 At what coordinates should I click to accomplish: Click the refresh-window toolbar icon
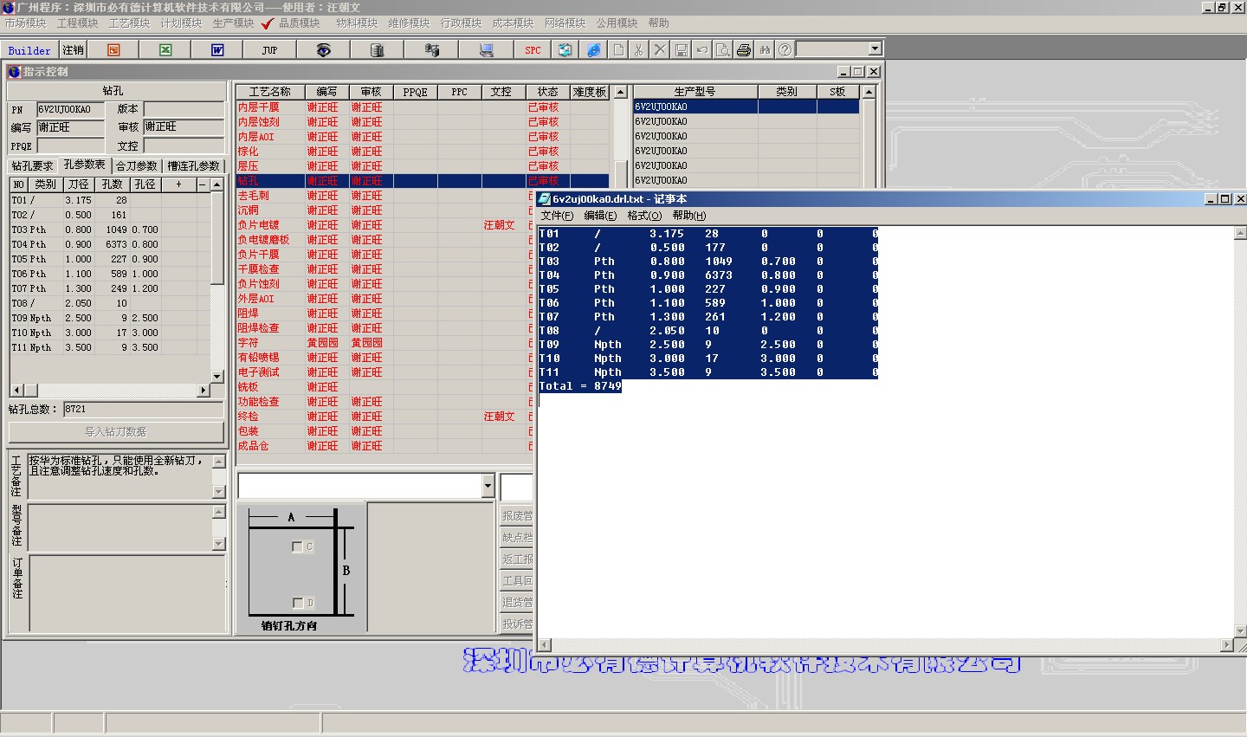pos(565,50)
